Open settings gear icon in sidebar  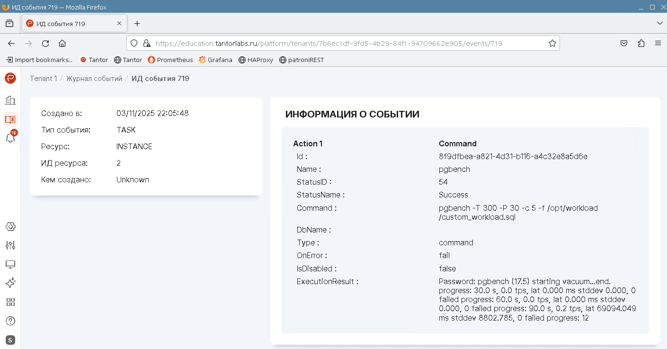(10, 226)
